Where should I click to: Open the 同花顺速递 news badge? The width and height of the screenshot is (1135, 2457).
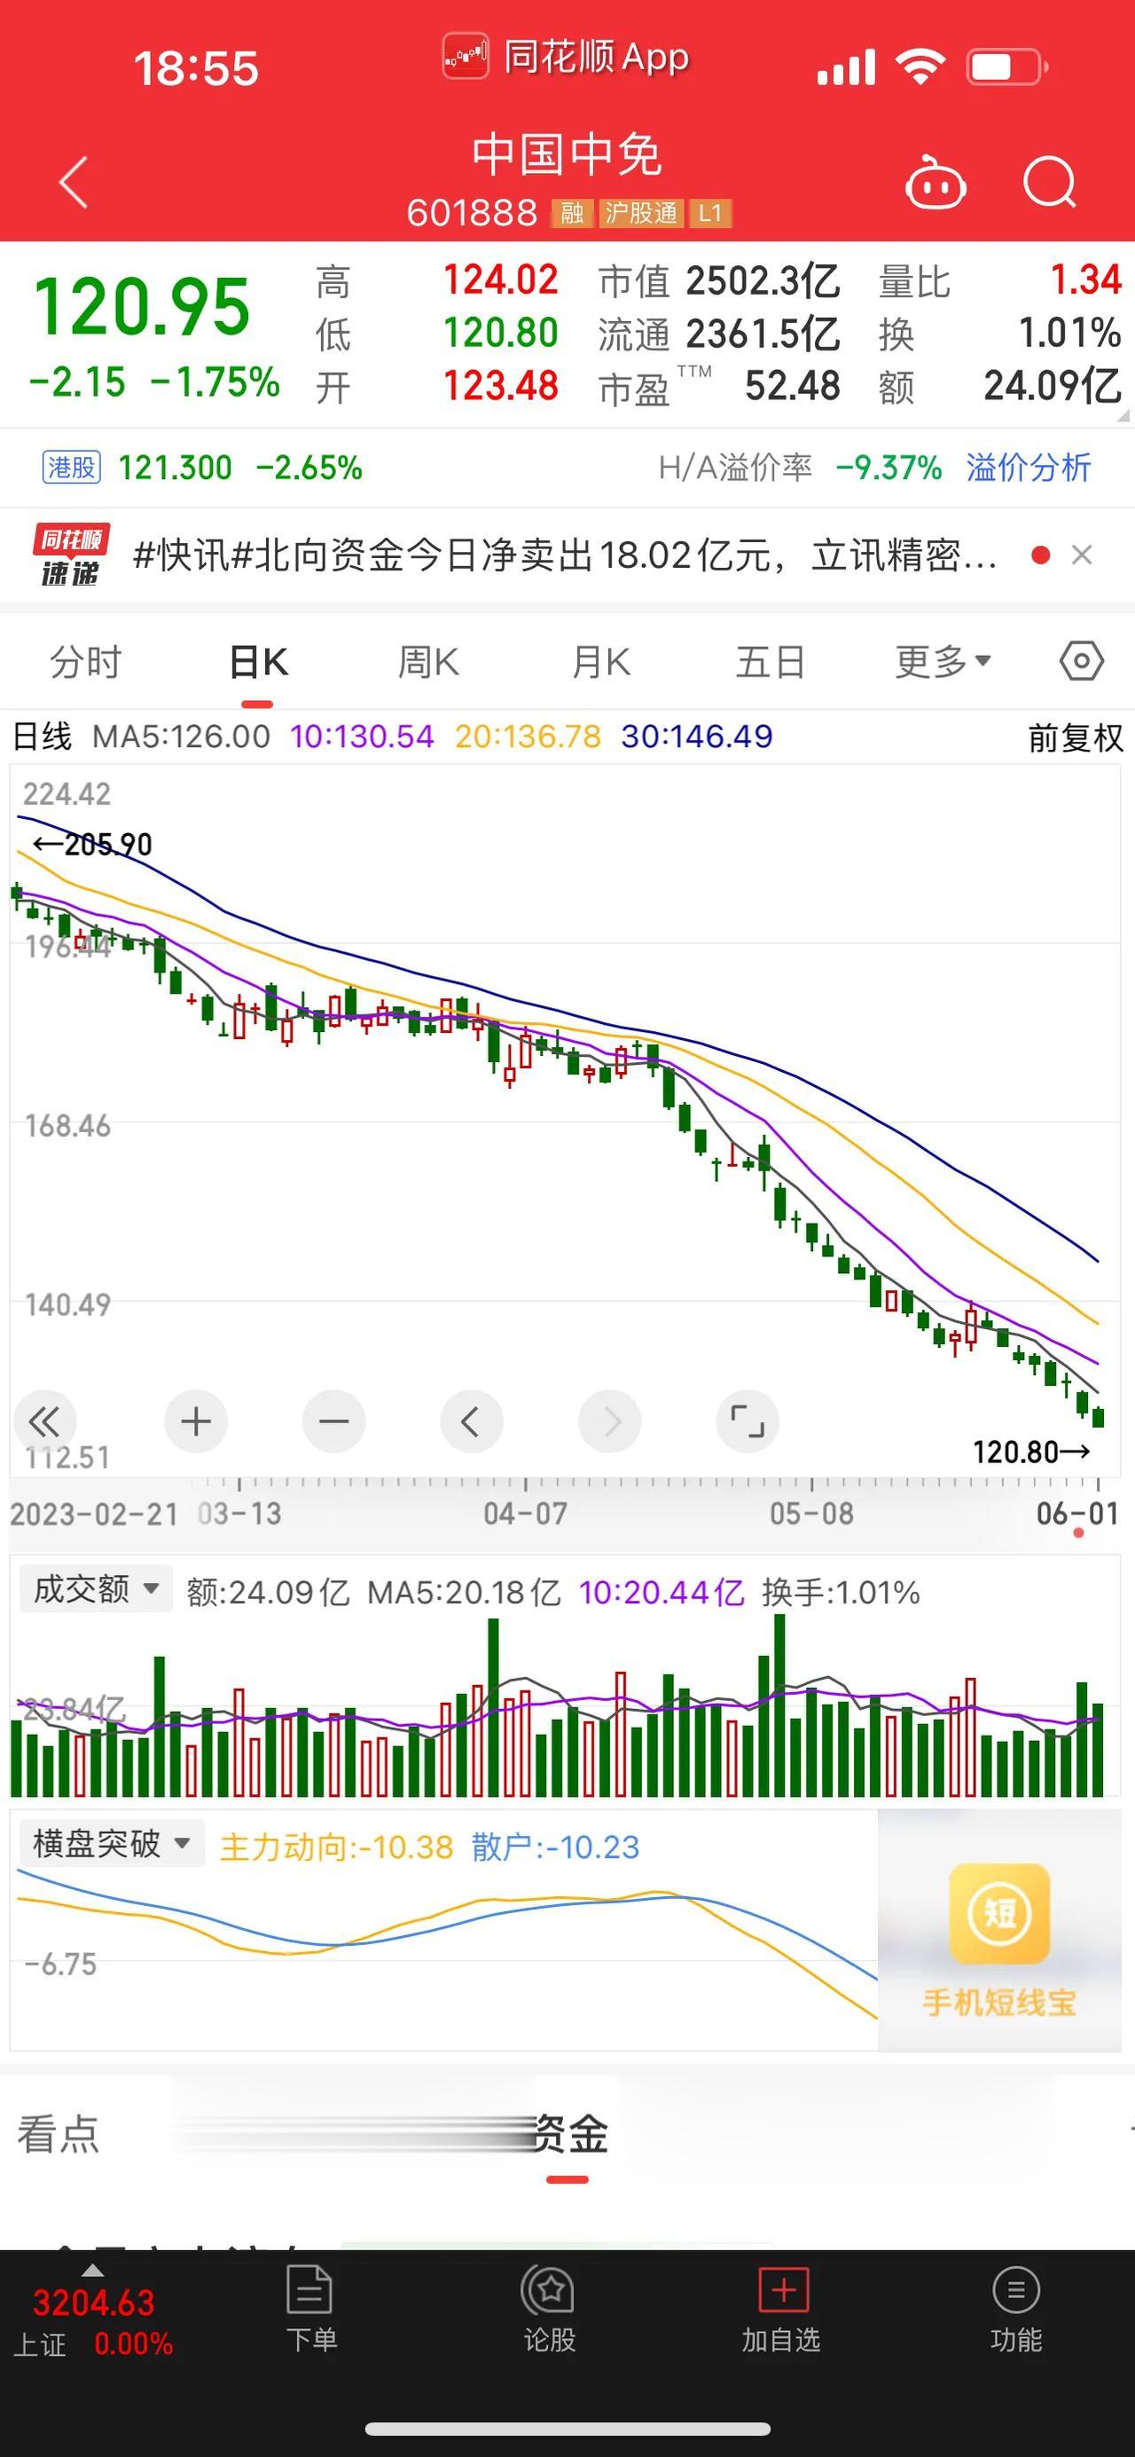click(71, 555)
